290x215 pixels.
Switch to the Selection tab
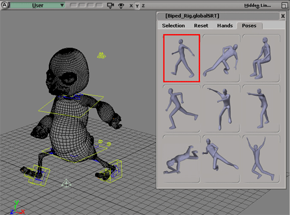(x=173, y=25)
